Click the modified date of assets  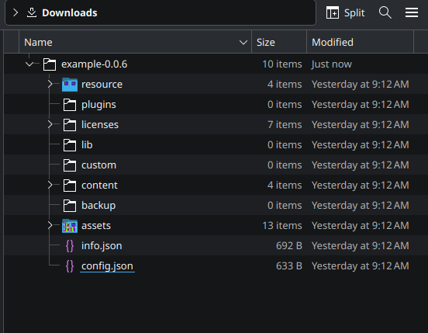coord(361,226)
